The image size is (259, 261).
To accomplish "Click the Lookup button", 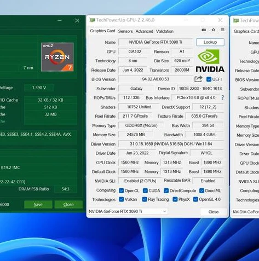I will point(210,42).
